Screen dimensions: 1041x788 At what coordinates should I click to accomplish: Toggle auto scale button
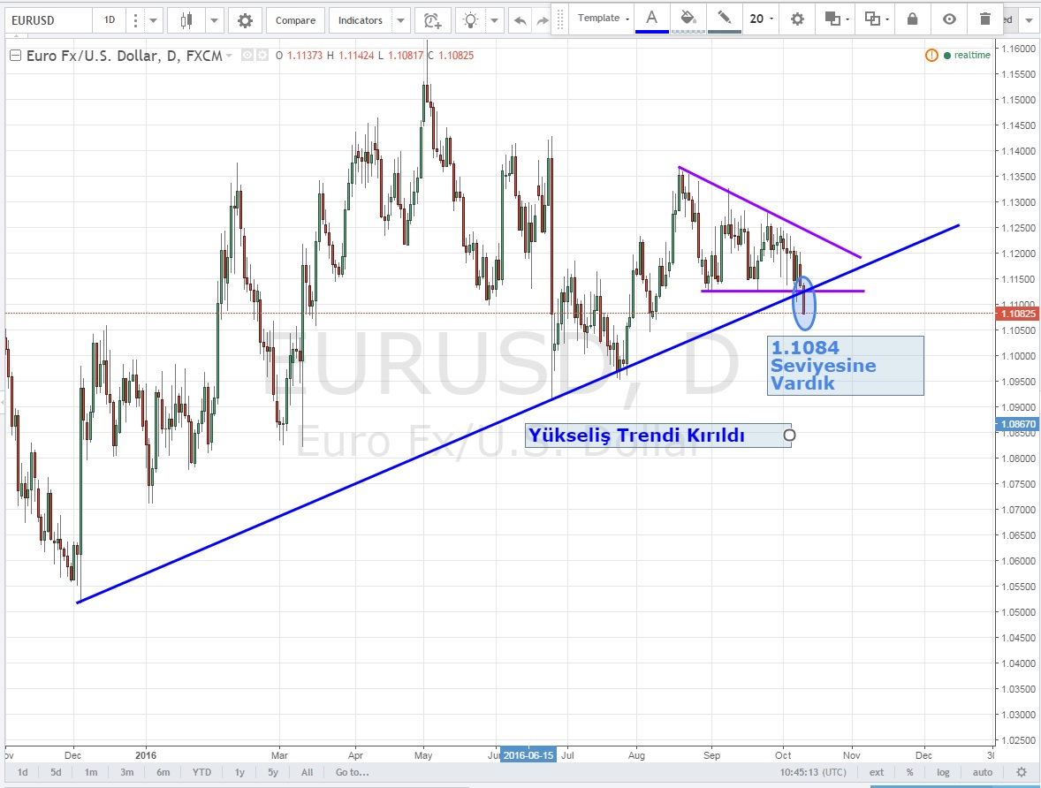982,772
